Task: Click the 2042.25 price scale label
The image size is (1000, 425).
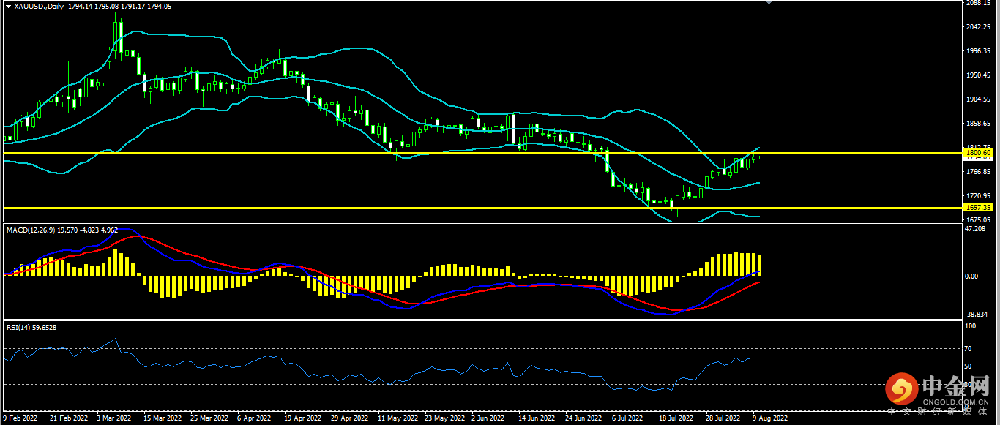Action: (x=980, y=27)
